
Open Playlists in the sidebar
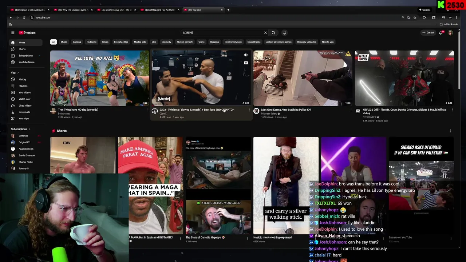[26, 86]
